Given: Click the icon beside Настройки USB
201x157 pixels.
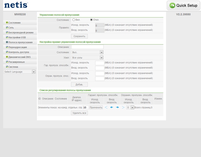Looking at the screenshot, I should pos(7,37).
